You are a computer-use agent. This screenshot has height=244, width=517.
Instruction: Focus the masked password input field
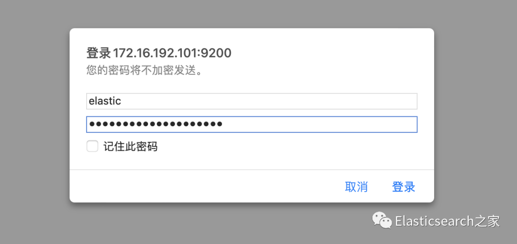(x=252, y=124)
